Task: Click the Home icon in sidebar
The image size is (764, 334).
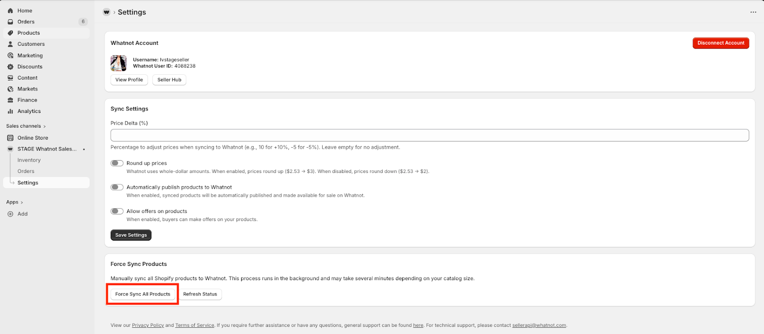Action: click(11, 10)
